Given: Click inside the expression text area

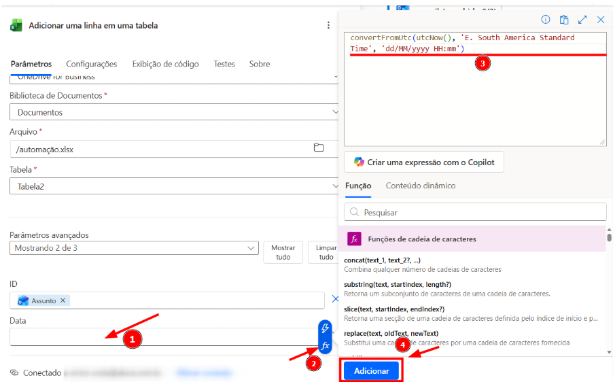Looking at the screenshot, I should click(x=475, y=89).
